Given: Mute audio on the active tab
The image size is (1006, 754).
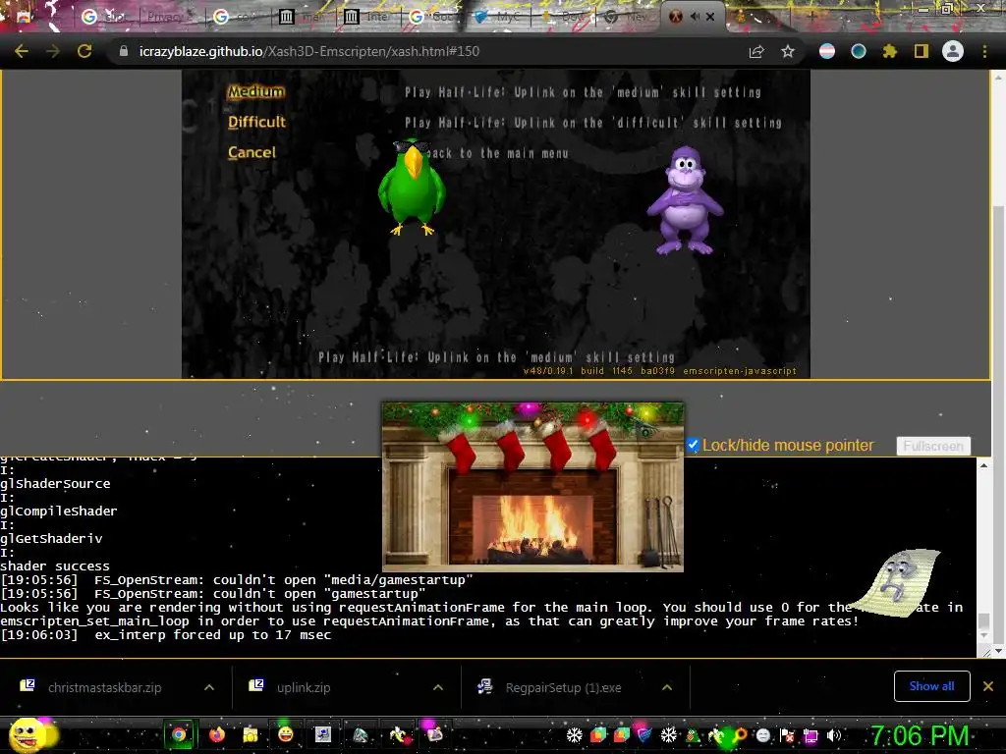Looking at the screenshot, I should click(x=695, y=17).
